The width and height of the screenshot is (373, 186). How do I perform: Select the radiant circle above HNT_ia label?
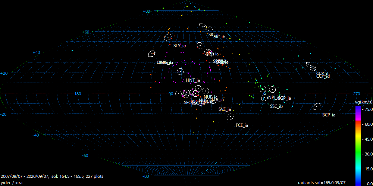(181, 72)
